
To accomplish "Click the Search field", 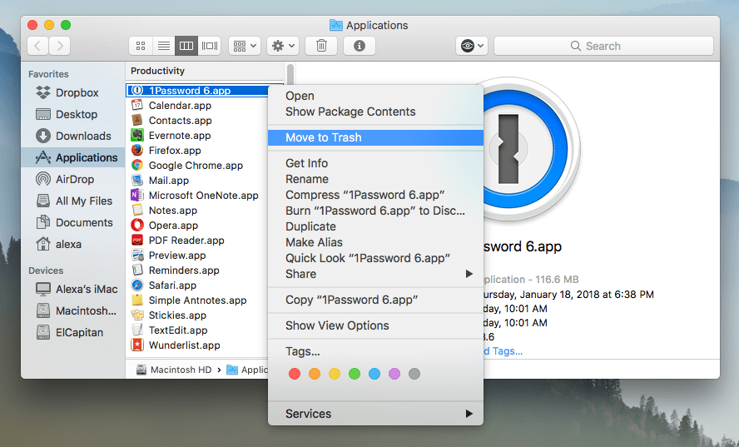I will point(603,46).
